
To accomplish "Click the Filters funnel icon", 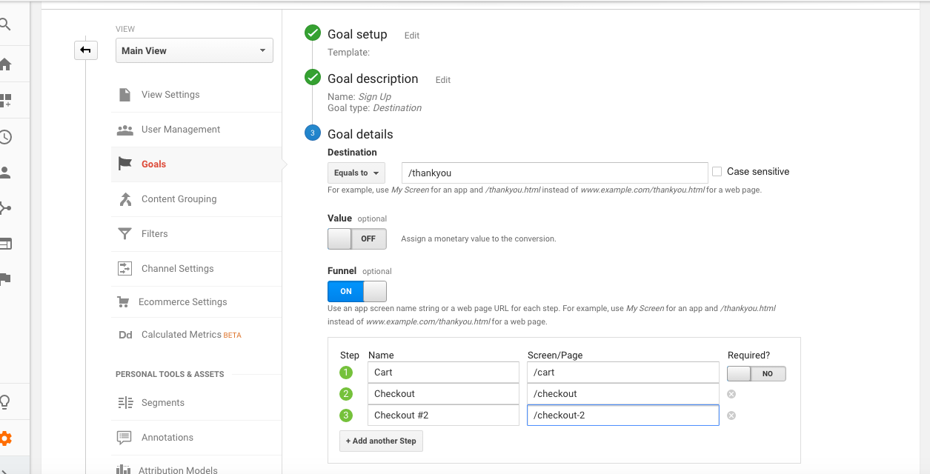I will (x=124, y=233).
